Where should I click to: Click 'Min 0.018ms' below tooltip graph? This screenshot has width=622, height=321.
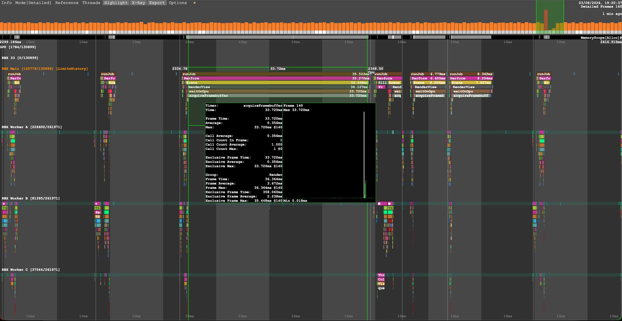pos(295,201)
